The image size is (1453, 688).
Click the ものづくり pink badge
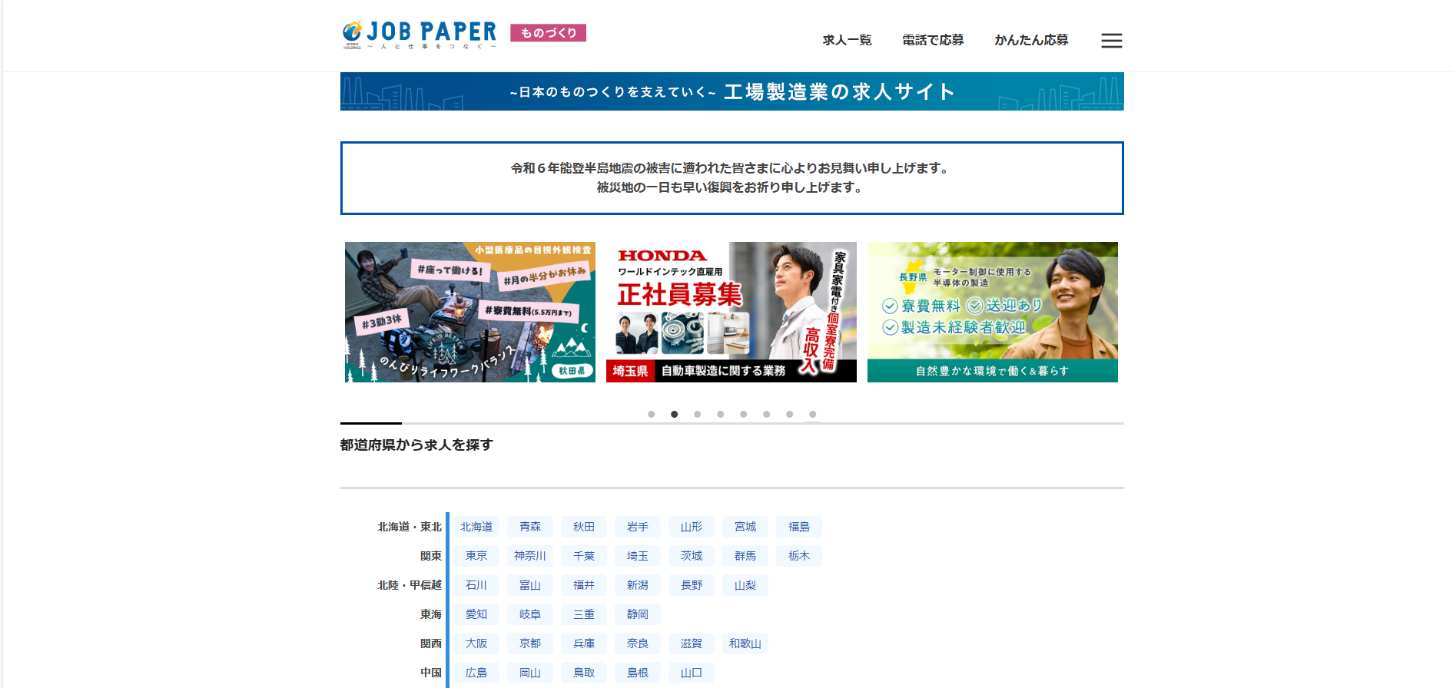[x=548, y=33]
